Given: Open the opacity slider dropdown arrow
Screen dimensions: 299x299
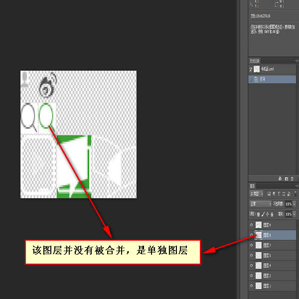Looking at the screenshot, I should click(x=294, y=204).
